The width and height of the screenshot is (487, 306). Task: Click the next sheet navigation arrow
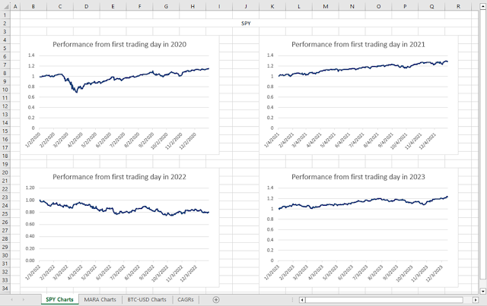coord(24,299)
